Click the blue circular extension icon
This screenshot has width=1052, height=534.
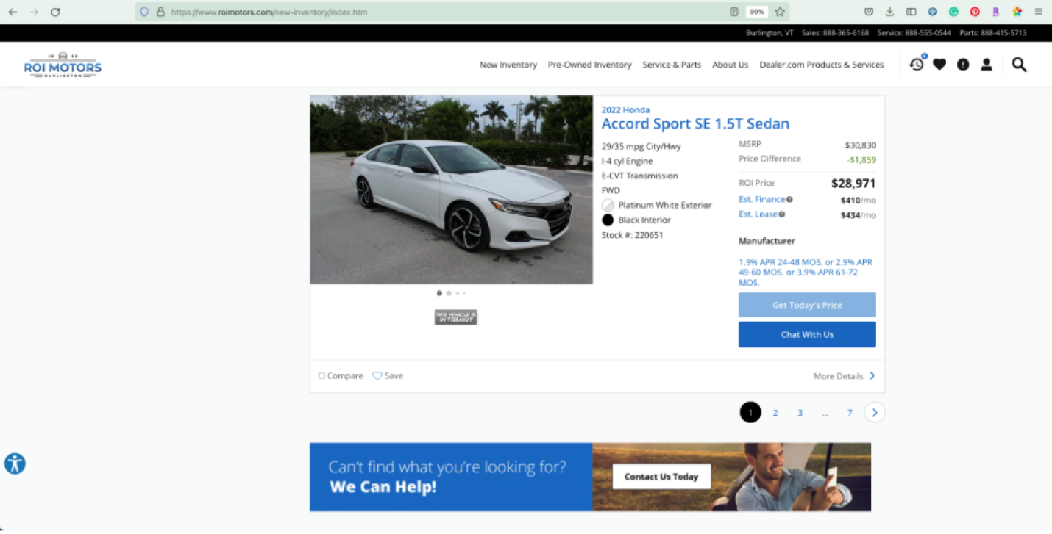point(932,12)
